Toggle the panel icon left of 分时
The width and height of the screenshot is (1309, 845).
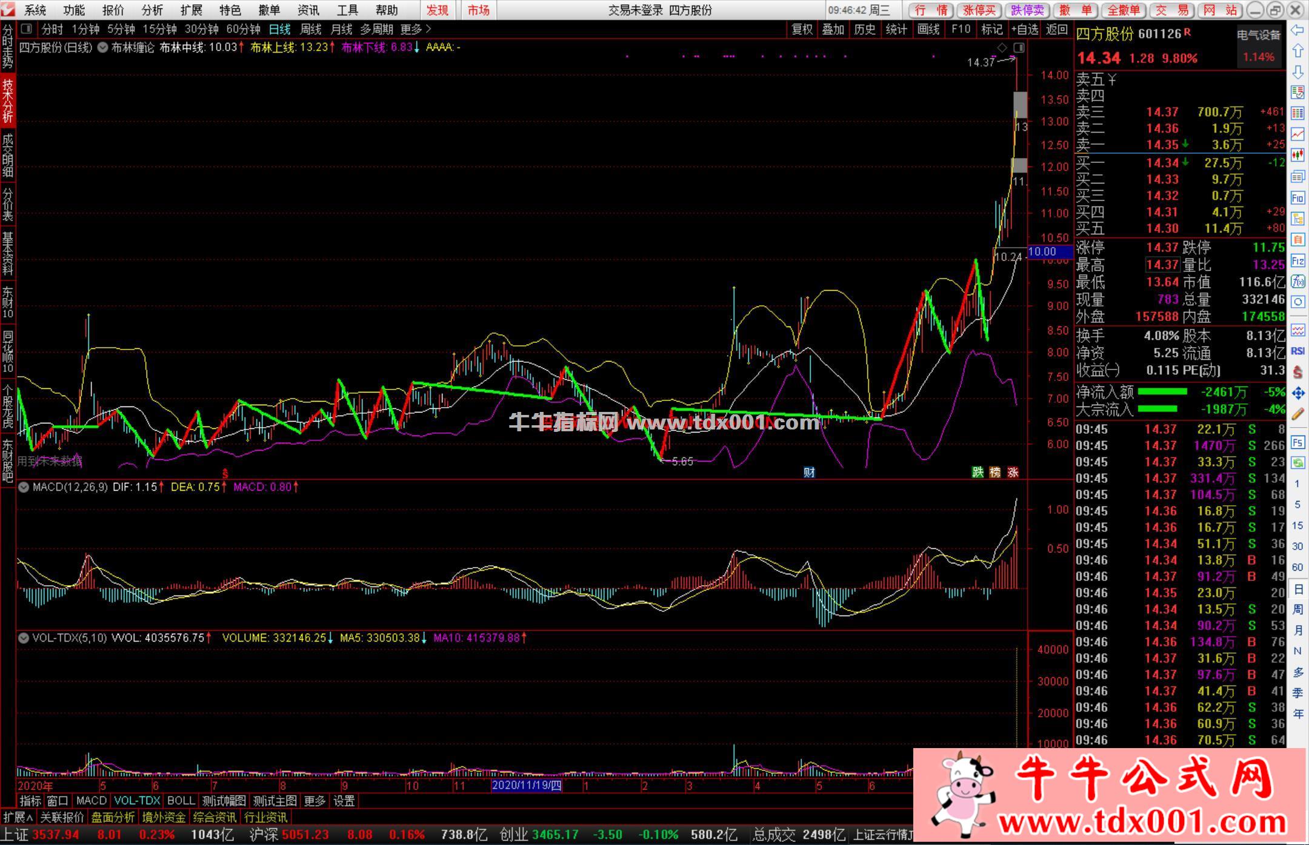pyautogui.click(x=26, y=29)
